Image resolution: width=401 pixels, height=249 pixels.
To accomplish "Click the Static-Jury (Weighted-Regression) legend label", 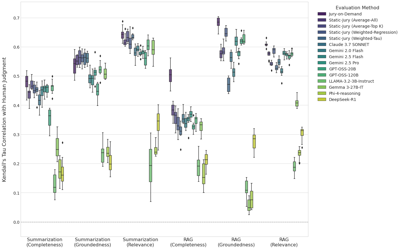I will point(363,32).
